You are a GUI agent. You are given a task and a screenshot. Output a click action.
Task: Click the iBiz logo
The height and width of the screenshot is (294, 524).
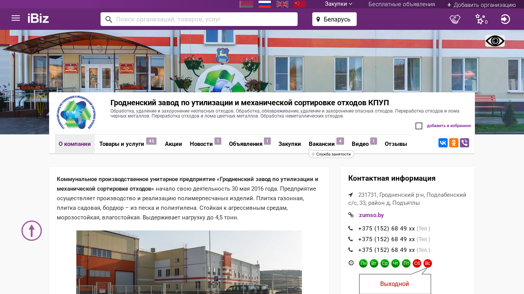point(38,18)
